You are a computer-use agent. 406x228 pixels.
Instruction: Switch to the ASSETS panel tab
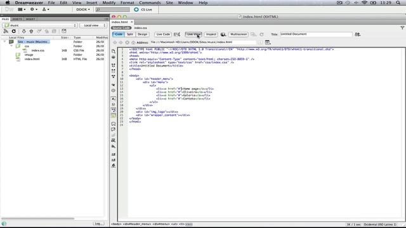tap(17, 19)
